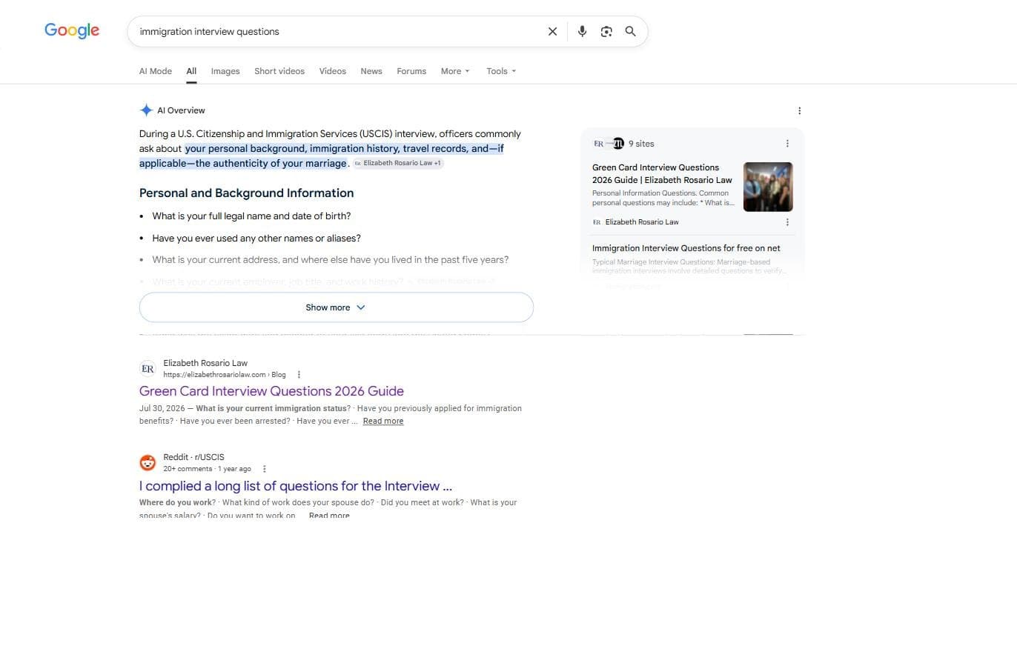Click the 9 sites label

click(641, 144)
